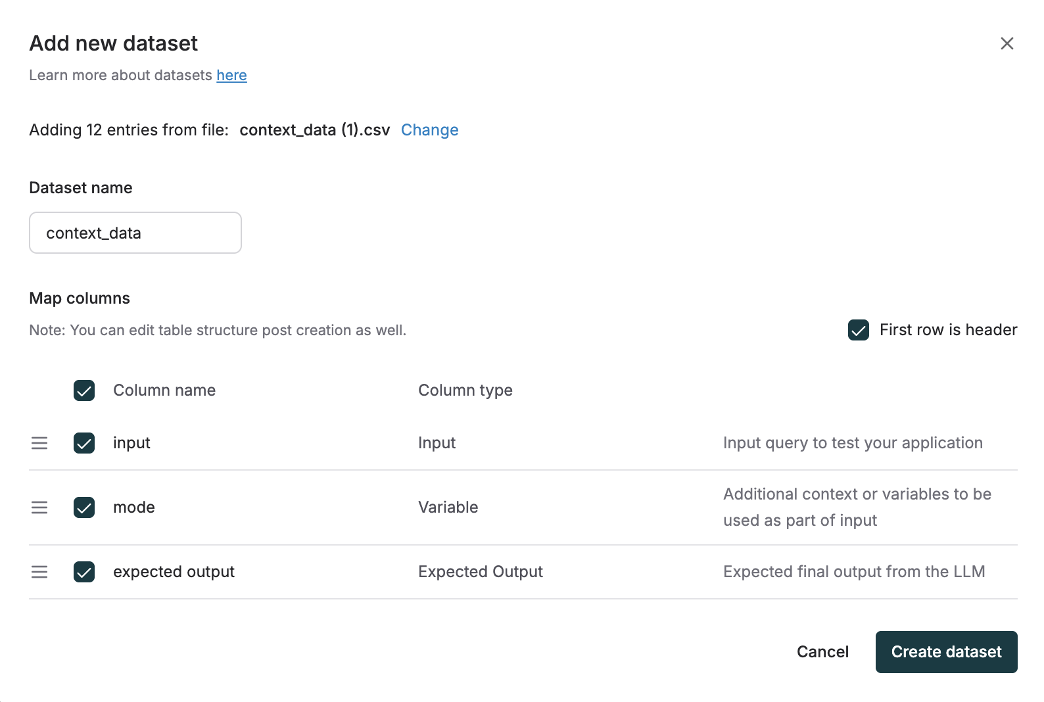This screenshot has width=1044, height=702.
Task: Grab the drag handle for the input row
Action: pos(39,443)
